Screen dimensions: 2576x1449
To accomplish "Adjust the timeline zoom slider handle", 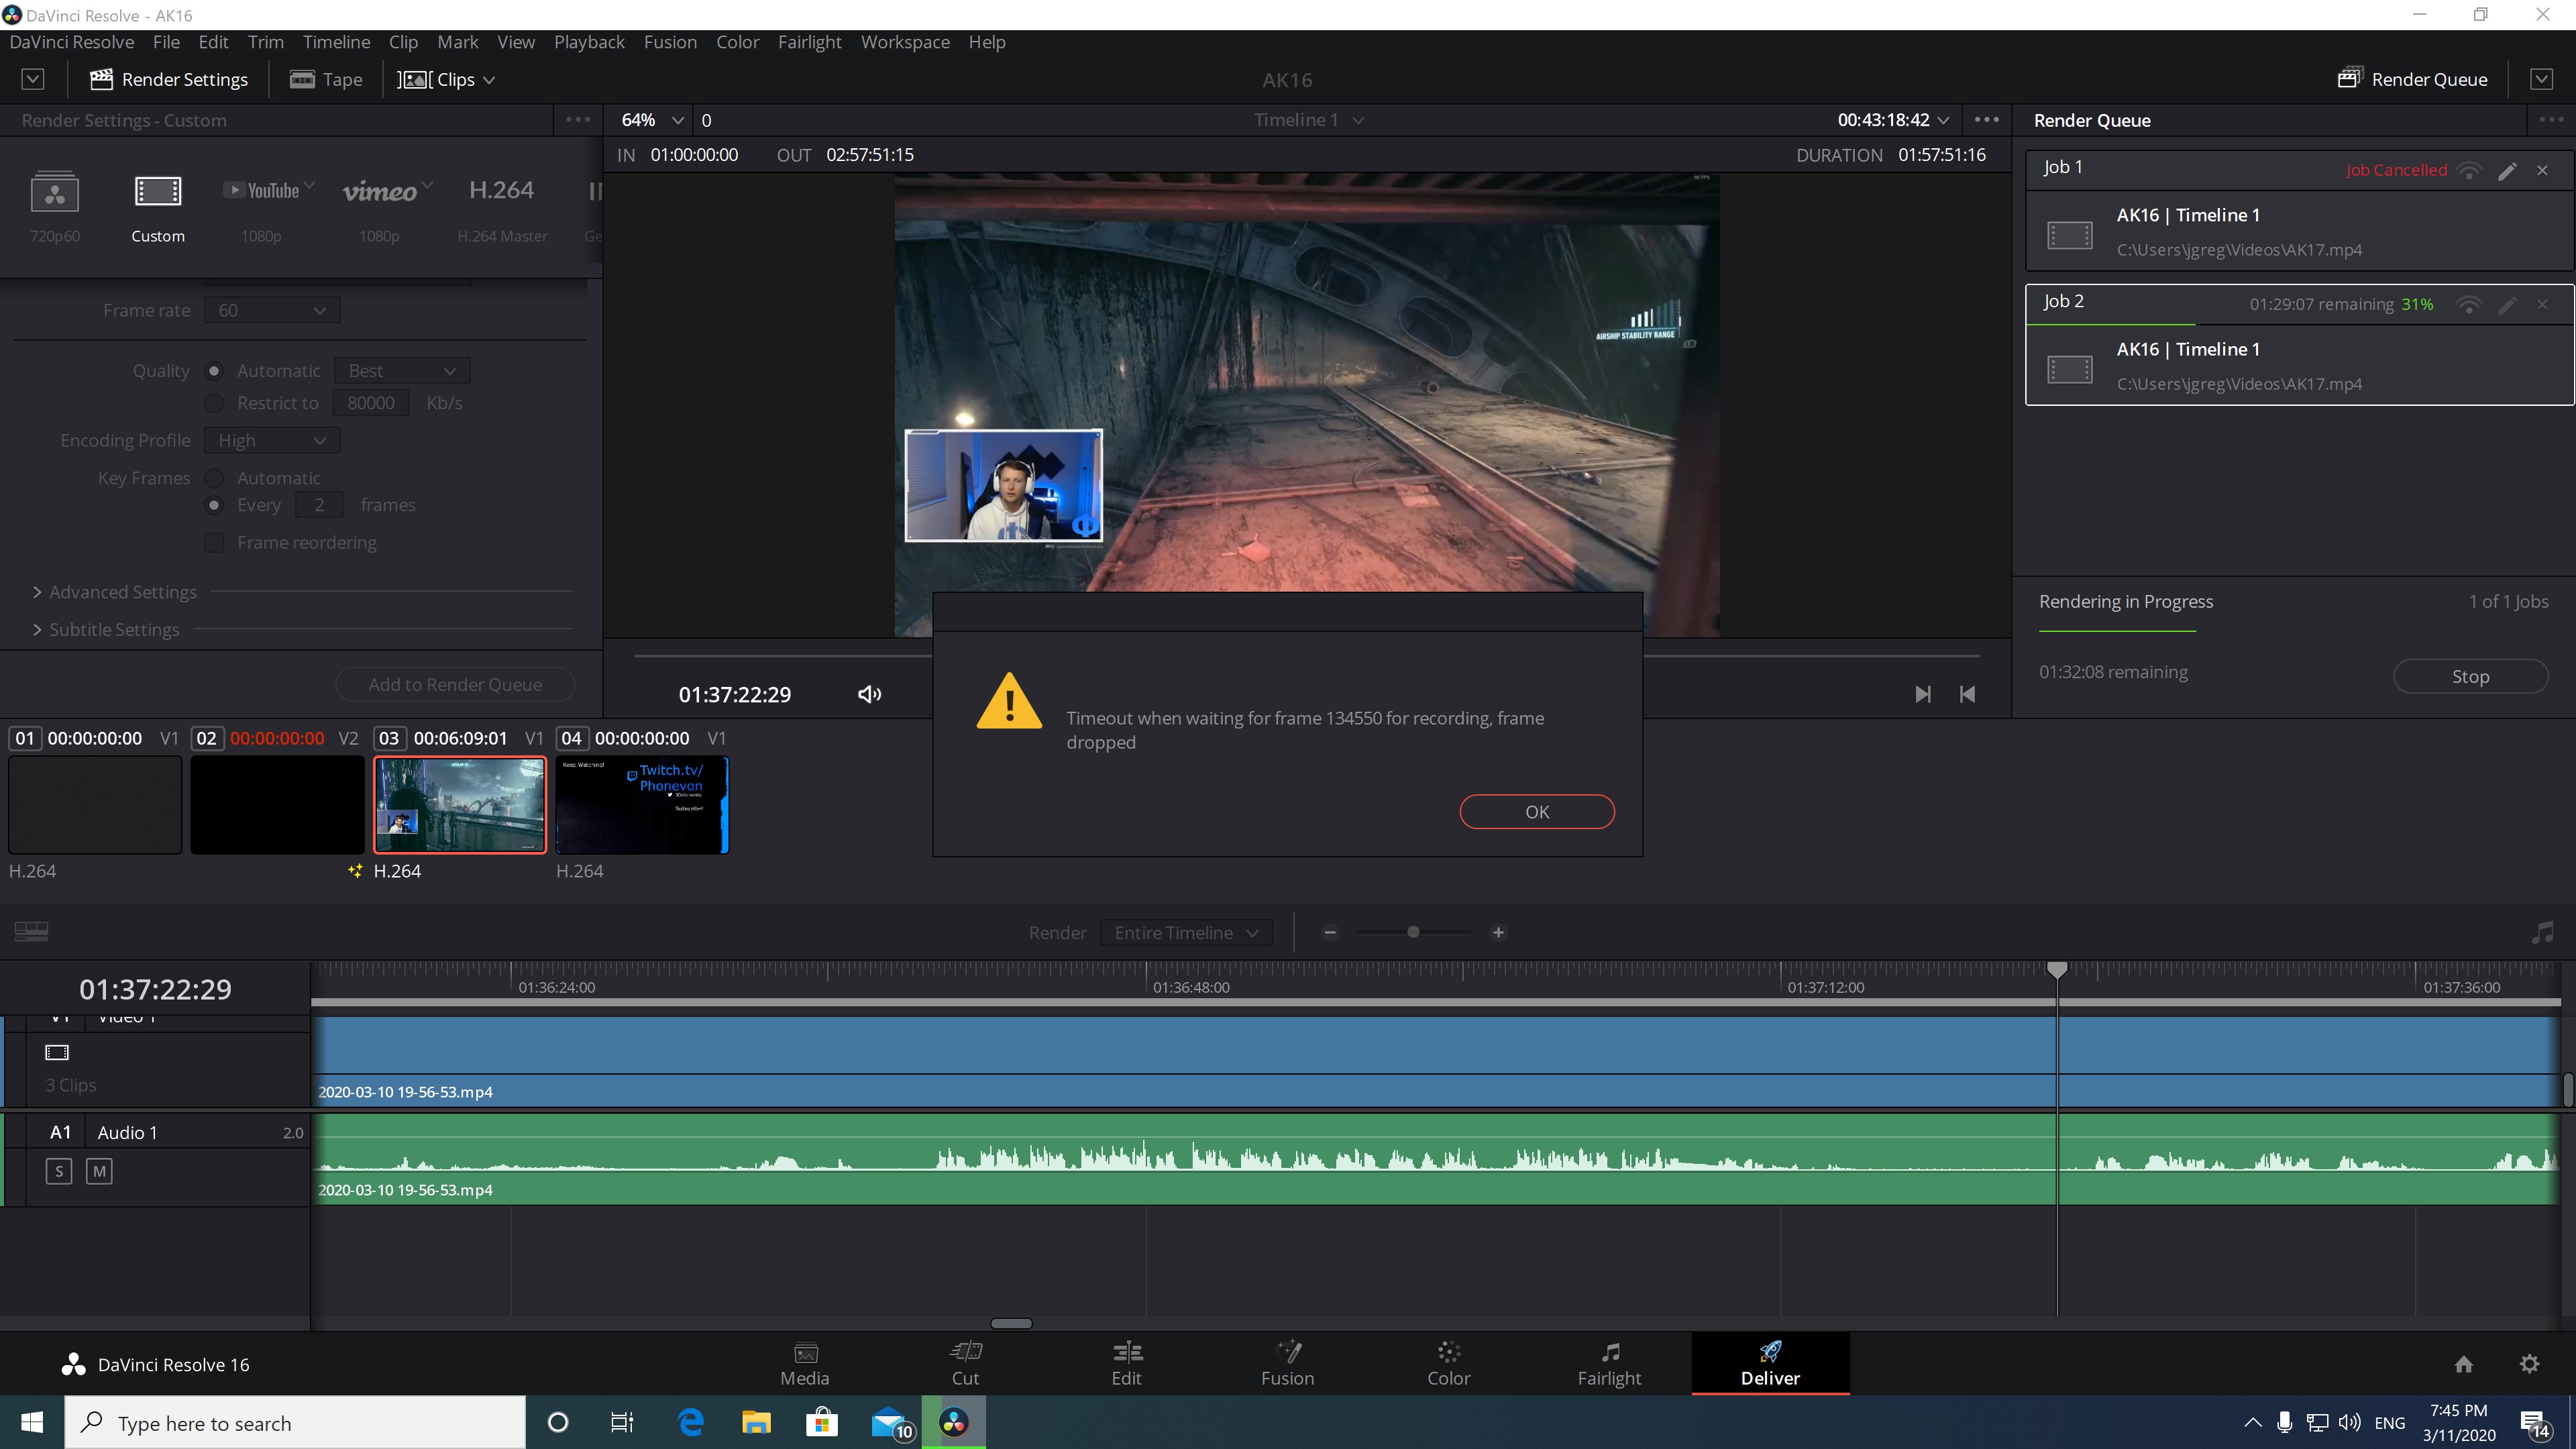I will pyautogui.click(x=1413, y=932).
